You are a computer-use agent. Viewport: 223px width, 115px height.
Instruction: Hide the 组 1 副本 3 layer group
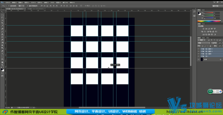tap(199, 49)
